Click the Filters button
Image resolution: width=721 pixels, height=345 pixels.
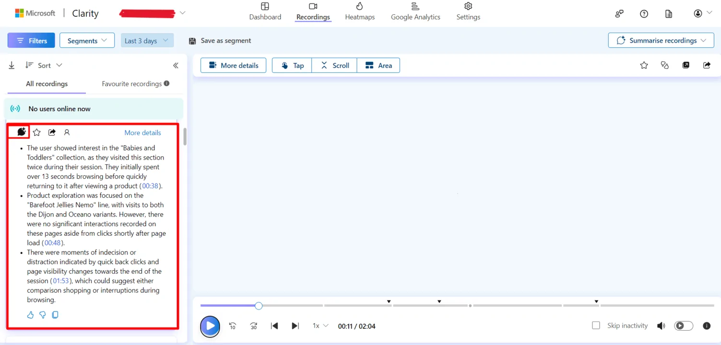pos(31,41)
